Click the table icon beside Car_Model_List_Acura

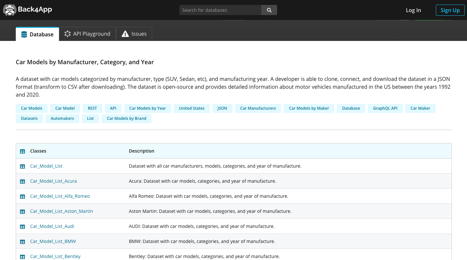point(23,181)
